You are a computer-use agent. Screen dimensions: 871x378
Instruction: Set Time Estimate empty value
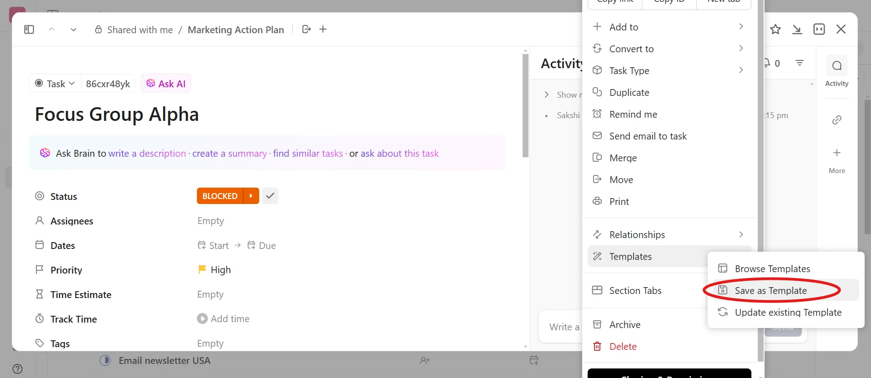(211, 294)
